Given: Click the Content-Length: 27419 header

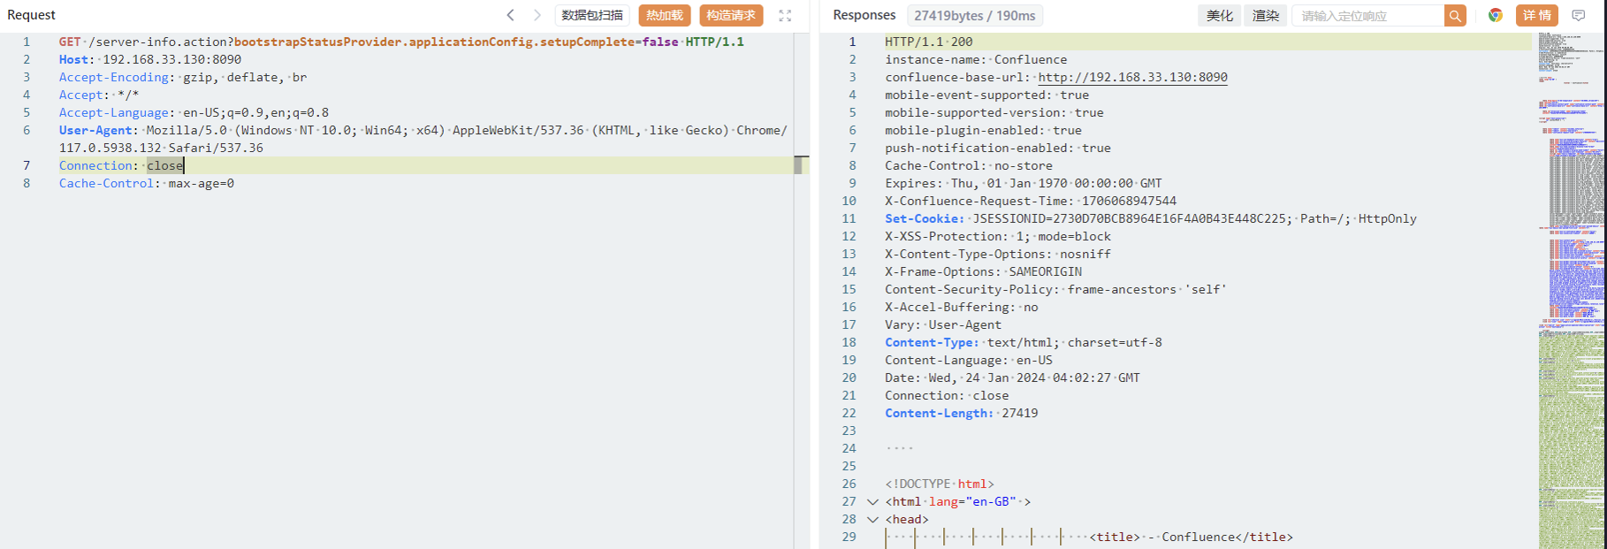Looking at the screenshot, I should pos(962,413).
